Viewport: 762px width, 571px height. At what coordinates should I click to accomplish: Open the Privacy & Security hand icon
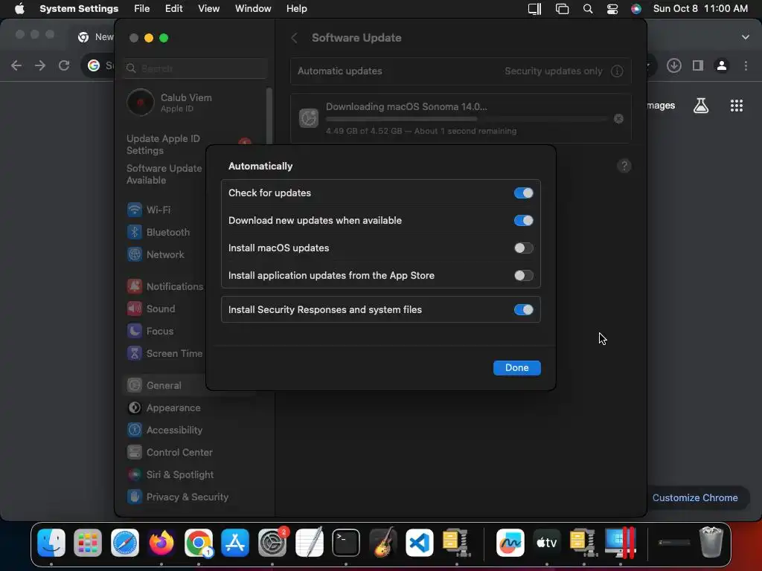point(135,497)
